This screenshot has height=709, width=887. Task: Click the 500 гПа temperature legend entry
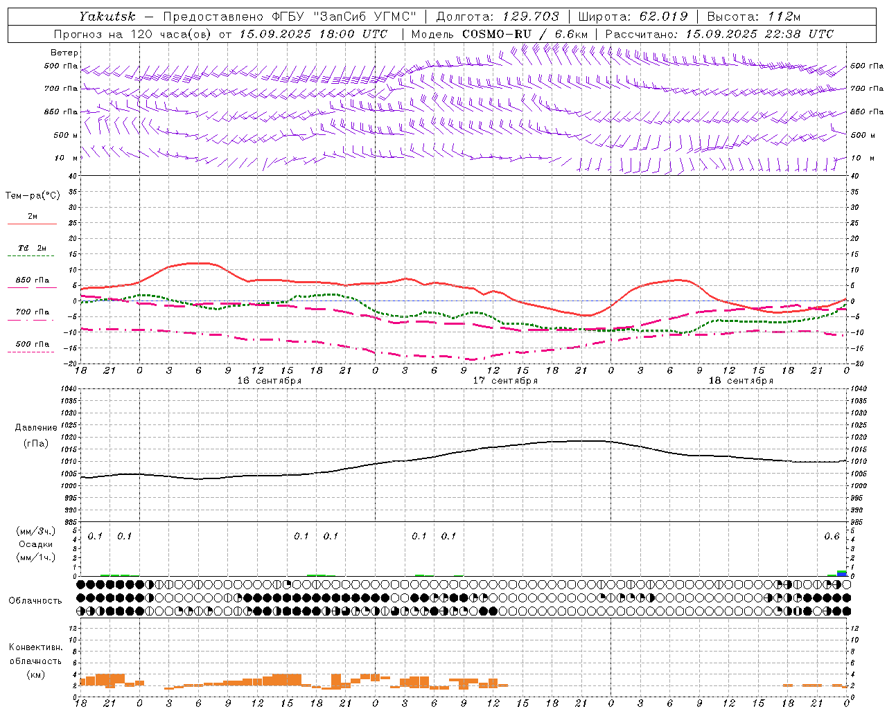tap(32, 347)
